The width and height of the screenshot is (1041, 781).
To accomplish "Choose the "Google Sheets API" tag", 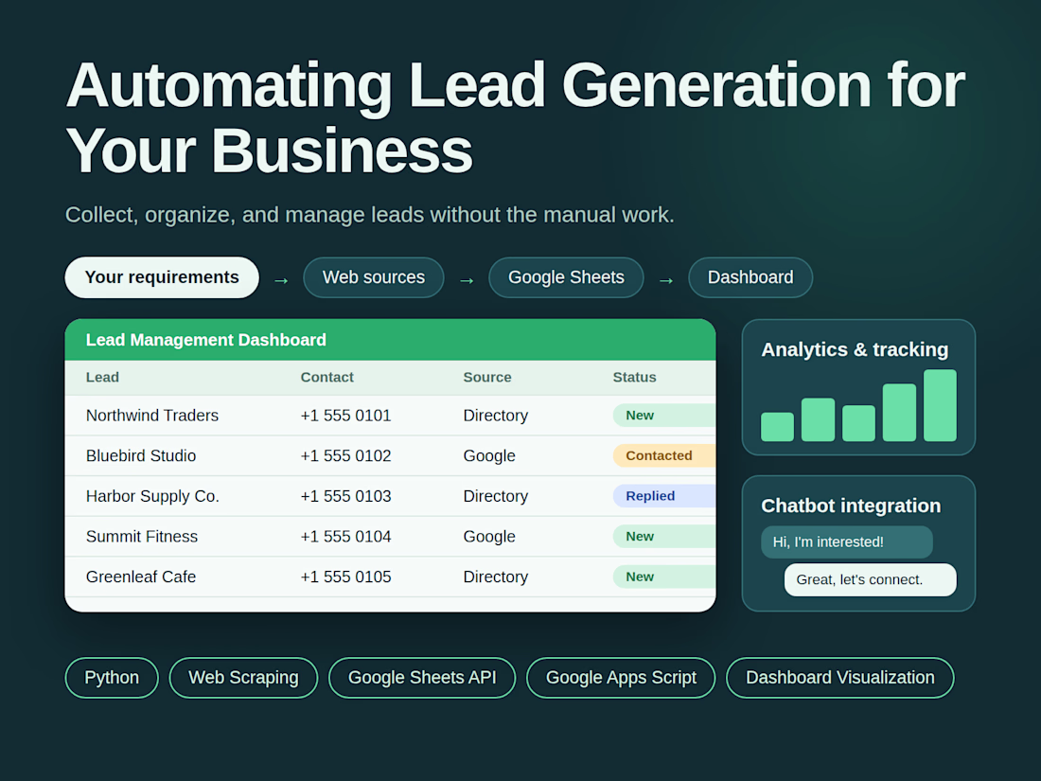I will tap(422, 678).
